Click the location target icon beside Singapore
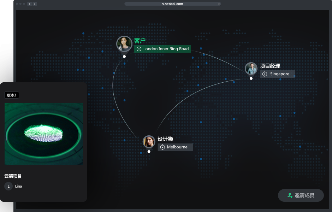332x212 pixels. point(265,74)
